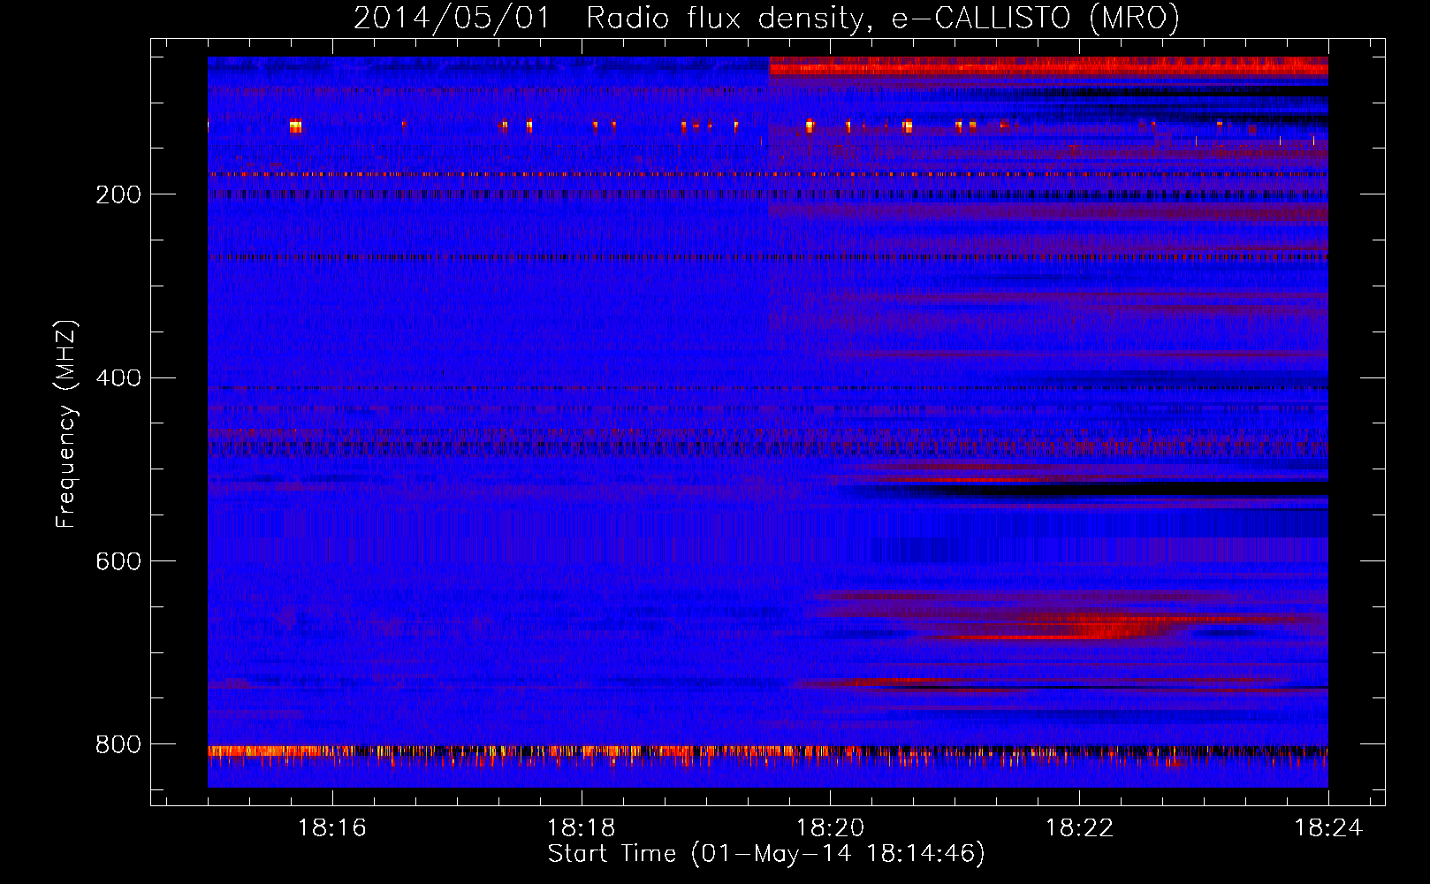Viewport: 1430px width, 884px height.
Task: Click the 18:16 time tick label
Action: 331,828
